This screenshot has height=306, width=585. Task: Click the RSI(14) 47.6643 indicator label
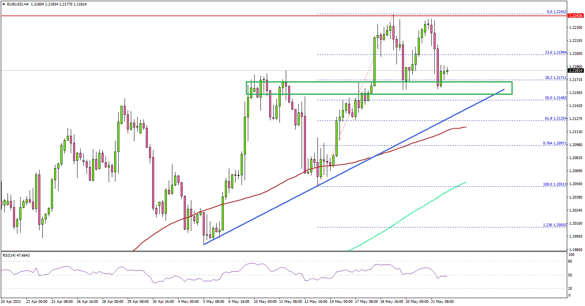coord(16,255)
